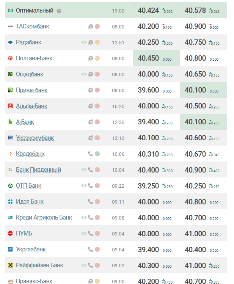Click the phone icon in Идея Банк row
This screenshot has width=234, height=284.
pyautogui.click(x=90, y=202)
